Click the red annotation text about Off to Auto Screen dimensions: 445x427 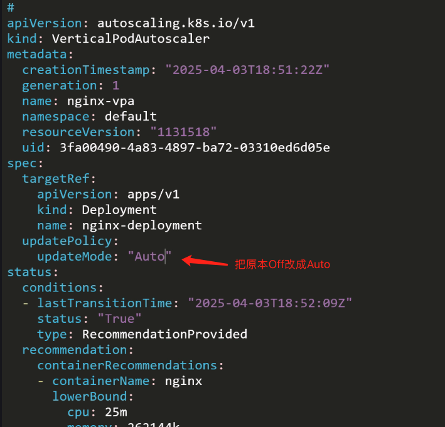pos(282,264)
